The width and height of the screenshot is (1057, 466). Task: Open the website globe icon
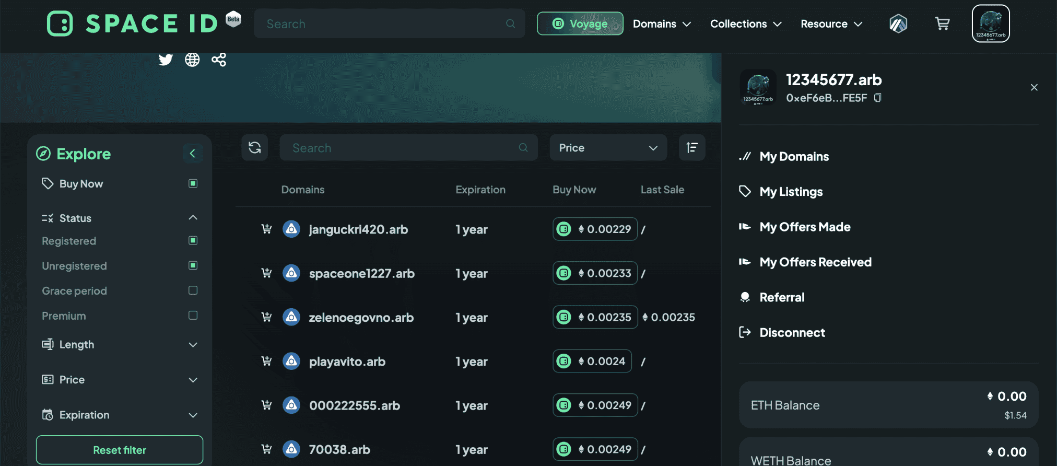[x=192, y=60]
